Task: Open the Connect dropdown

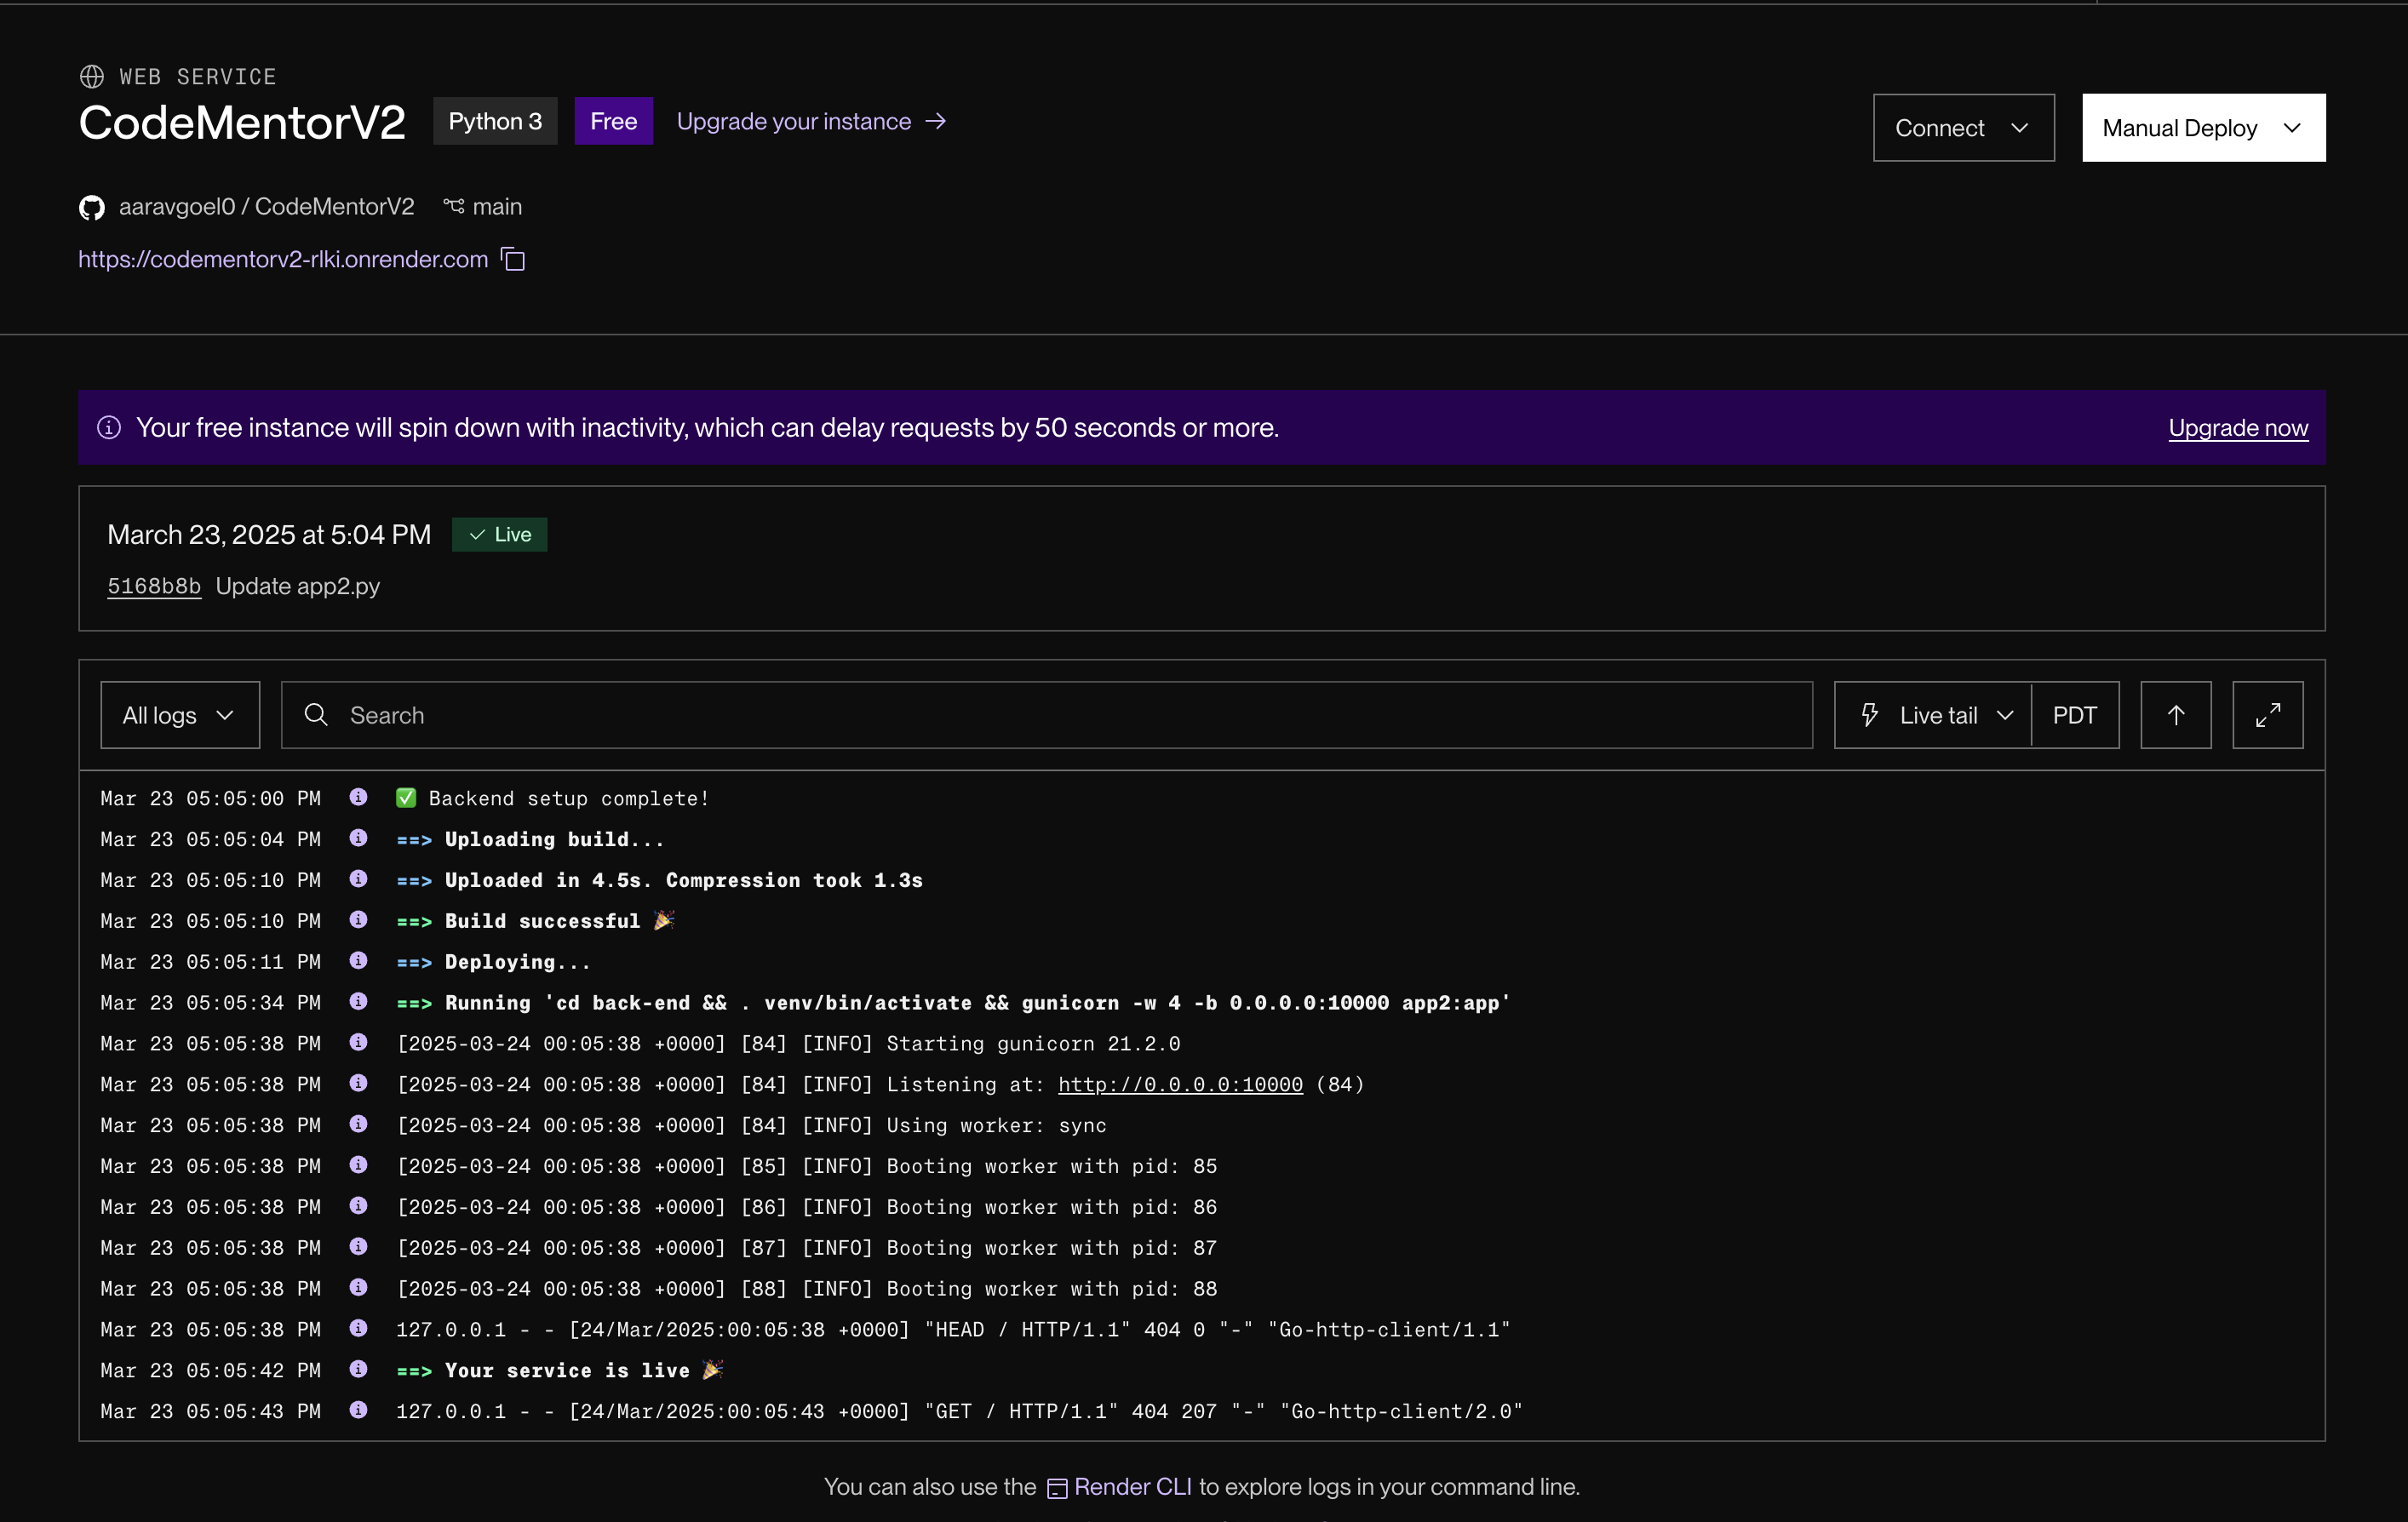Action: click(1963, 128)
